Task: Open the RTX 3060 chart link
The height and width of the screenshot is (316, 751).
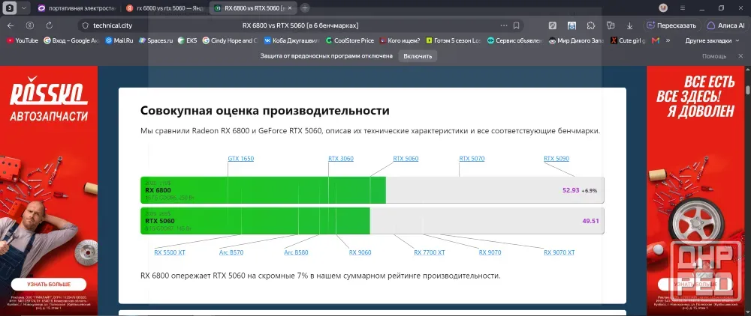Action: click(x=341, y=159)
